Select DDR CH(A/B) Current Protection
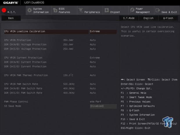 25,62
